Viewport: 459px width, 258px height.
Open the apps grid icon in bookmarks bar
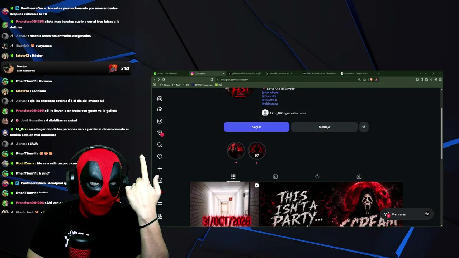(155, 85)
